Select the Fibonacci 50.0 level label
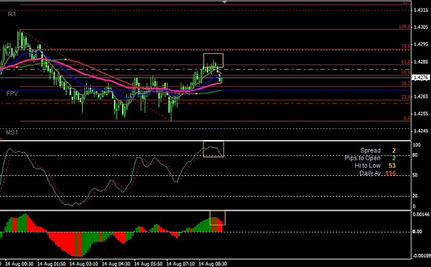This screenshot has width=431, height=267. coord(405,72)
